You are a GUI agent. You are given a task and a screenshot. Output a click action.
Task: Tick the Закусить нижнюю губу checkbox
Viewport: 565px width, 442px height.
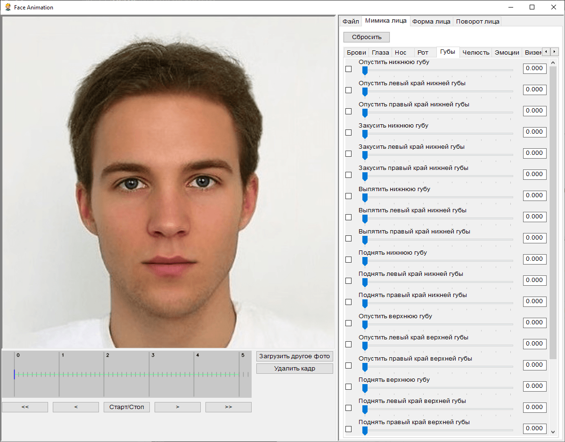pos(349,133)
